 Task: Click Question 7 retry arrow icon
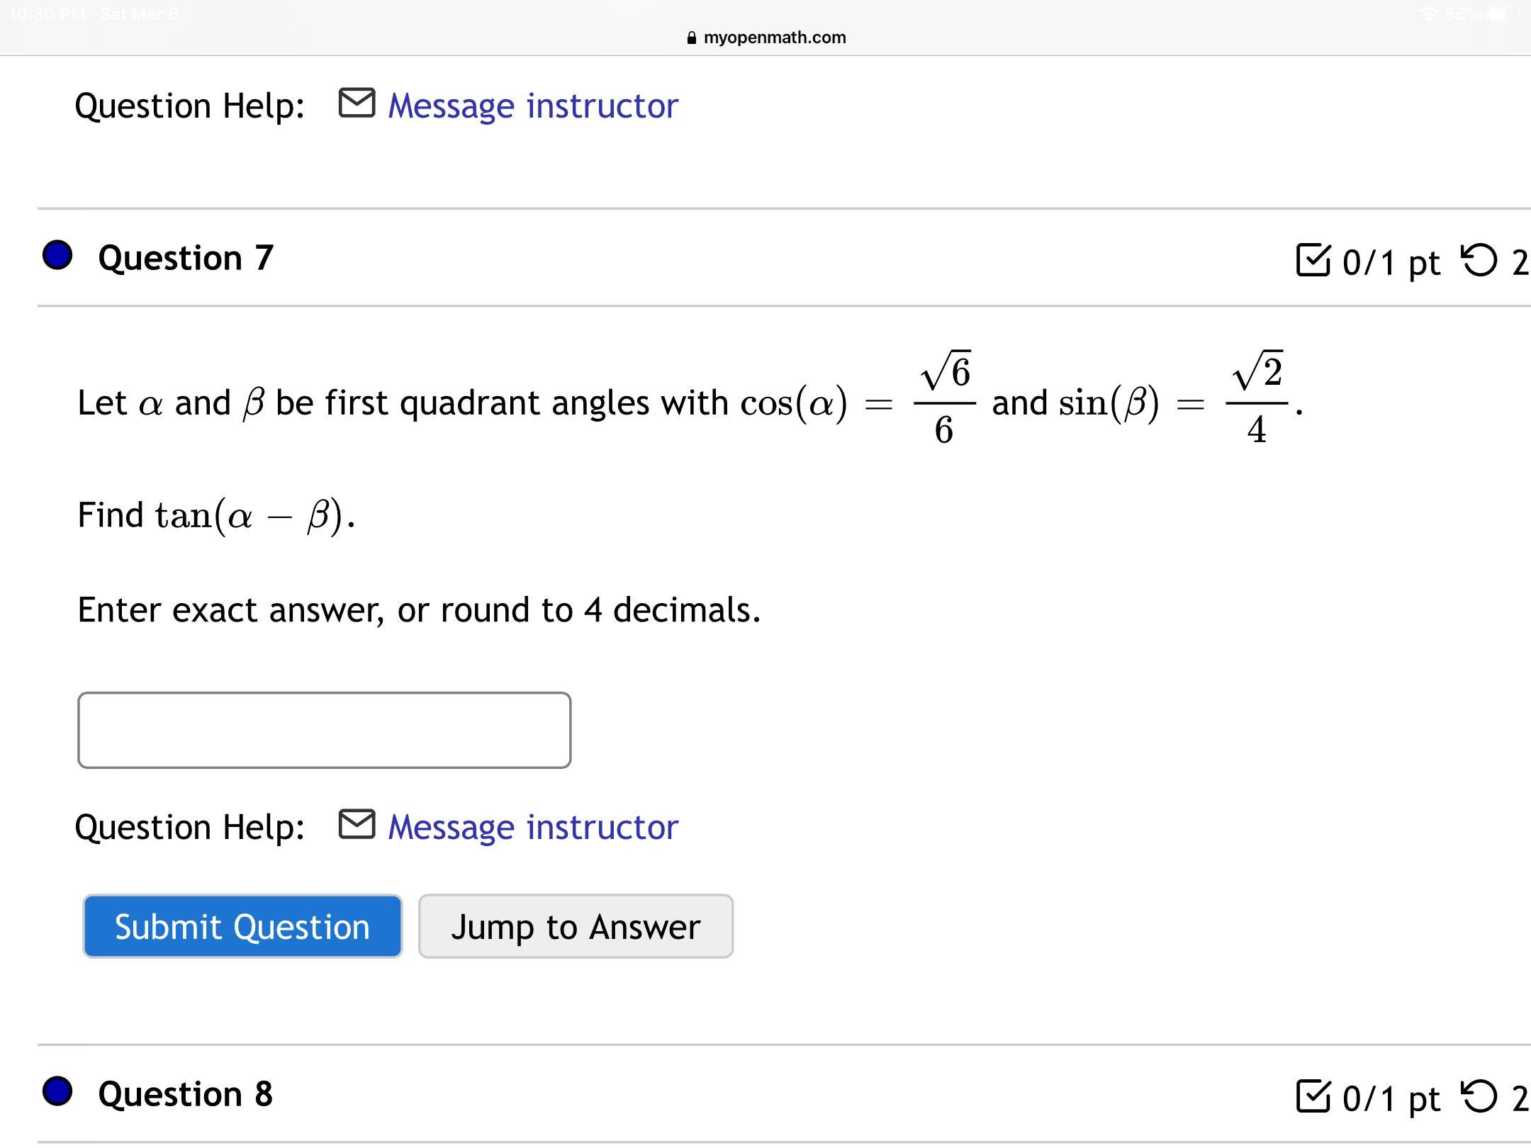[x=1479, y=260]
